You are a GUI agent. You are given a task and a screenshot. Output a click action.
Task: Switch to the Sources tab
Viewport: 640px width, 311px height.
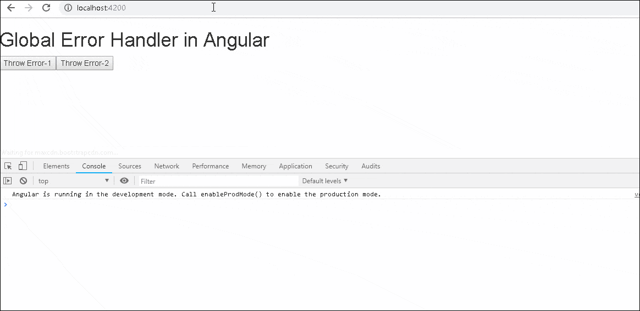pos(130,166)
